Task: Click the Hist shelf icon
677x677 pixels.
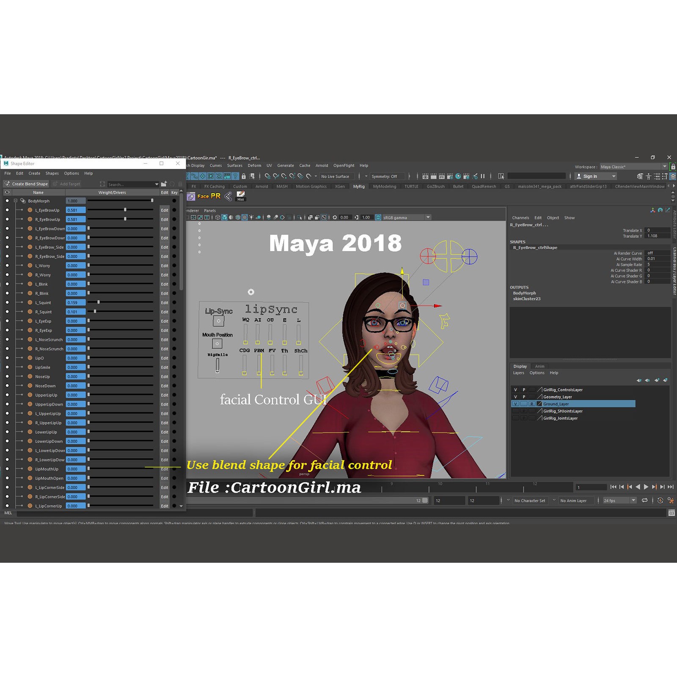Action: click(240, 196)
